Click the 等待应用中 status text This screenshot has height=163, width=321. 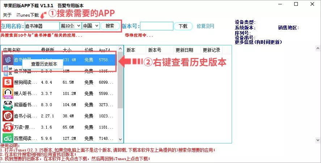(139, 35)
